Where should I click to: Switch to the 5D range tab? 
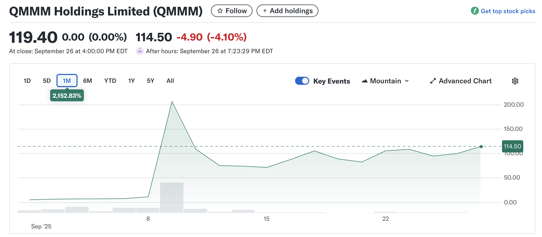tap(47, 81)
